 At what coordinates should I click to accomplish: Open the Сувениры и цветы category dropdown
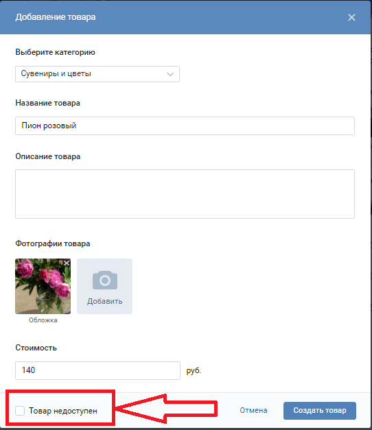pos(97,74)
